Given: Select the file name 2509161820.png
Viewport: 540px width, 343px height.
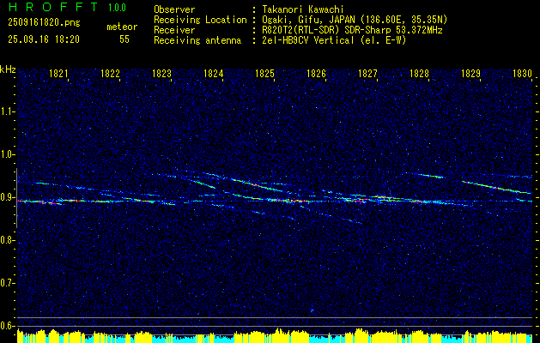Looking at the screenshot, I should pos(44,22).
